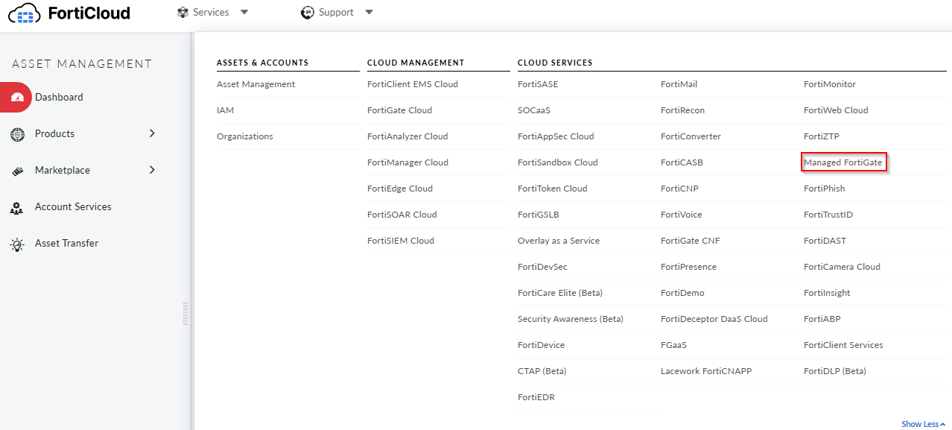Click the FortiCloud logo icon
This screenshot has width=952, height=430.
24,13
